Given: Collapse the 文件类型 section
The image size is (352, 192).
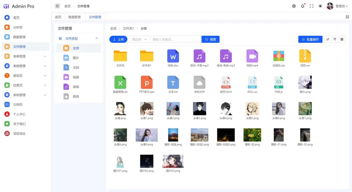Looking at the screenshot, I should coord(96,39).
